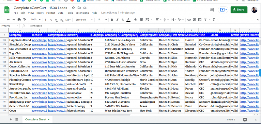Open Bree Serif font dropdown
Screen dimensions: 261x124
point(84,20)
